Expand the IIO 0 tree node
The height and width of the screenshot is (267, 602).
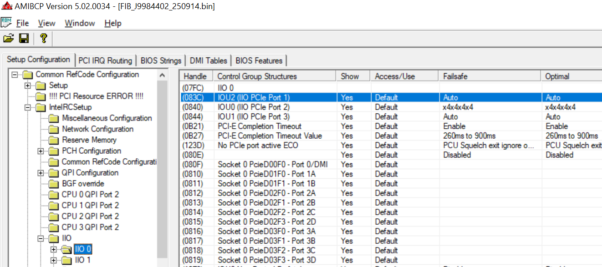[x=54, y=249]
